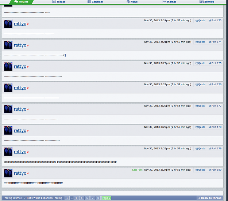The width and height of the screenshot is (228, 201).
Task: Open the Brokers tab
Action: 207,2
